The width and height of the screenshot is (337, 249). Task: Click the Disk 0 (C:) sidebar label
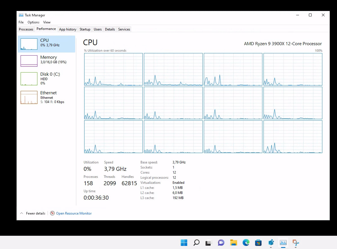[x=50, y=74]
